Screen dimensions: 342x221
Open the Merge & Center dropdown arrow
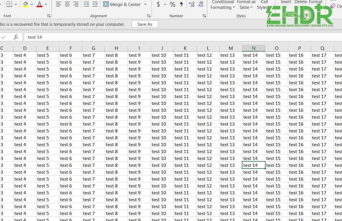click(145, 5)
